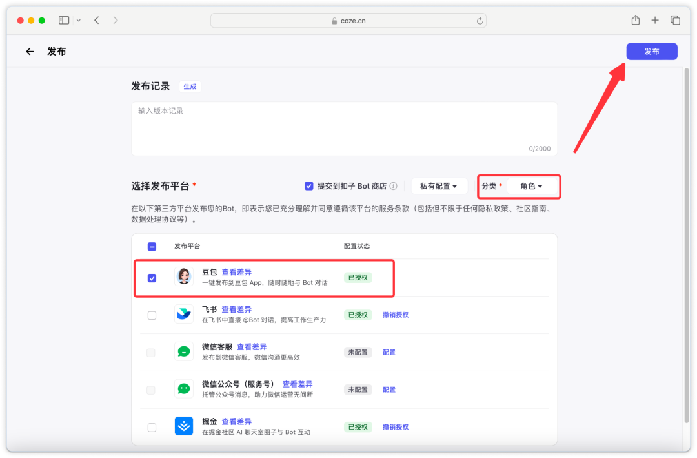This screenshot has height=458, width=697.
Task: Click the version record input field
Action: [344, 126]
